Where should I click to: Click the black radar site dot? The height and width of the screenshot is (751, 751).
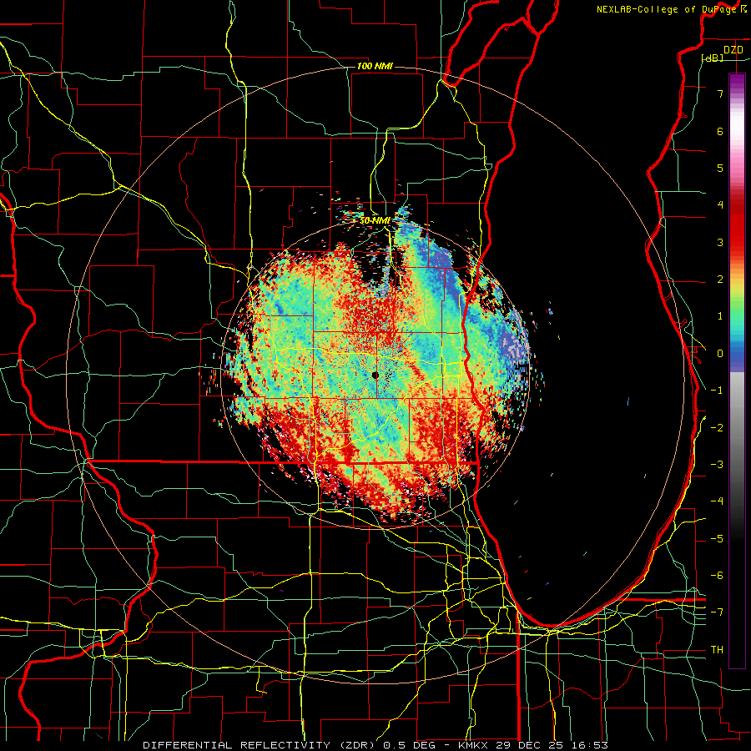375,375
